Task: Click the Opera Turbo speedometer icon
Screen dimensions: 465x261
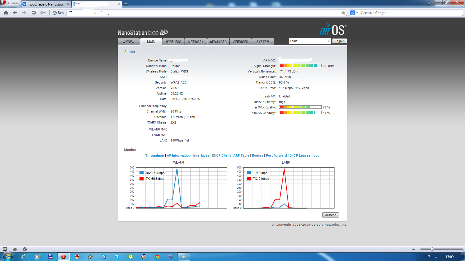Action: pos(25,249)
